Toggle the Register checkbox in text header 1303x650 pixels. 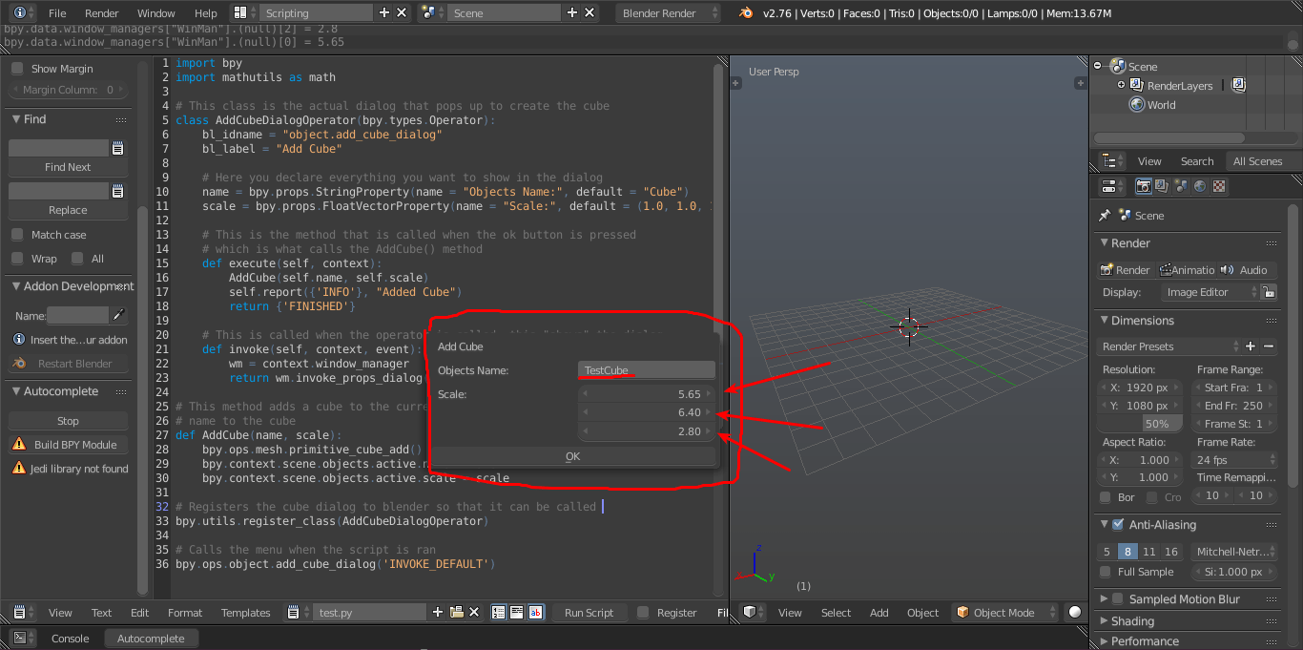coord(643,613)
